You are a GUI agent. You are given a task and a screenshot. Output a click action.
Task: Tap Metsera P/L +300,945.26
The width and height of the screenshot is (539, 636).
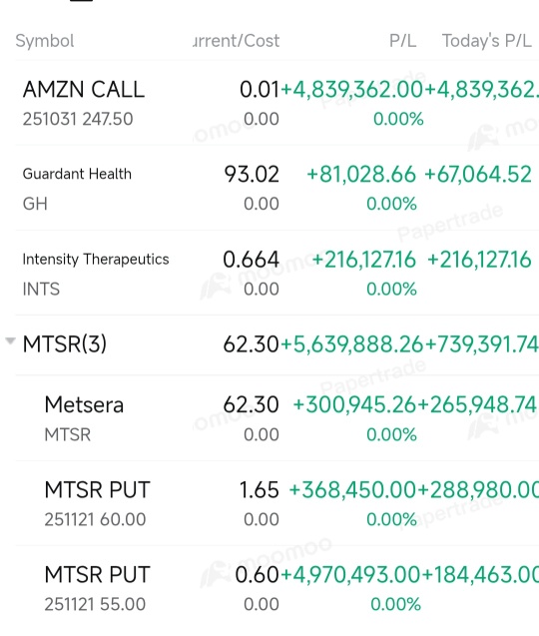coord(354,404)
